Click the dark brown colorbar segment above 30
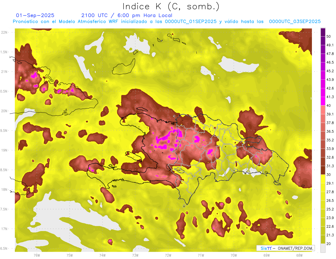Image resolution: width=336 pixels, height=259 pixels. [x=323, y=170]
